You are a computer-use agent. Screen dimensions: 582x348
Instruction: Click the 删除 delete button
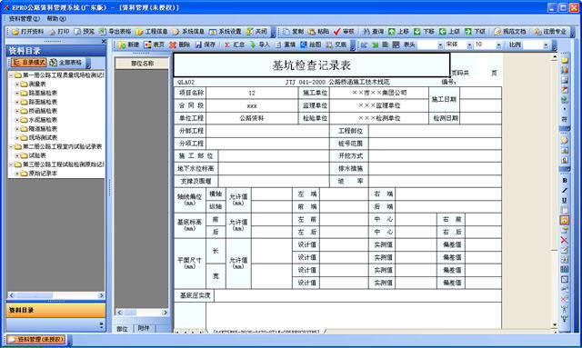(x=179, y=45)
